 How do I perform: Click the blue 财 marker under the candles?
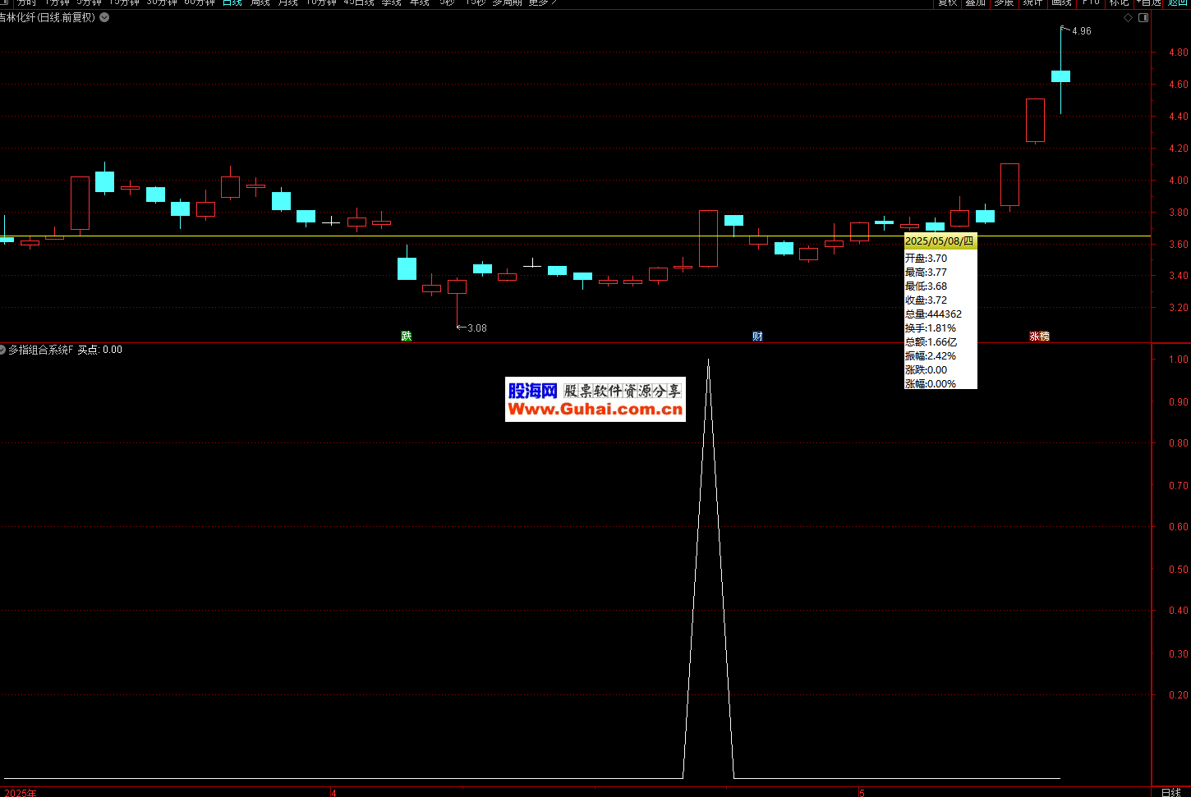click(757, 336)
